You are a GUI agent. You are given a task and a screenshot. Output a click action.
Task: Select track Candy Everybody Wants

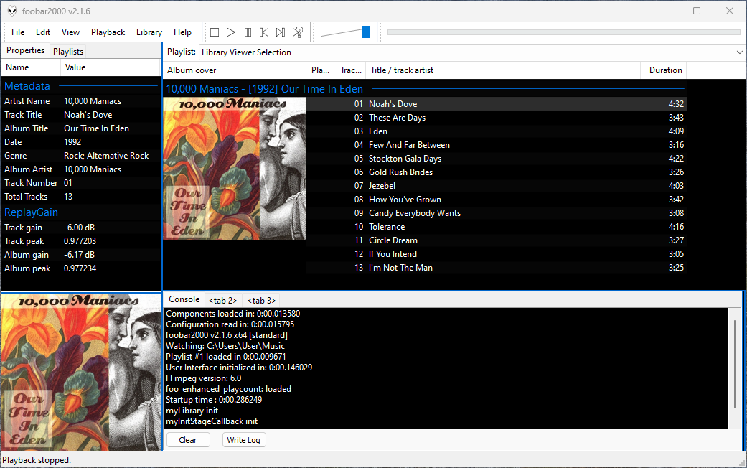coord(414,213)
